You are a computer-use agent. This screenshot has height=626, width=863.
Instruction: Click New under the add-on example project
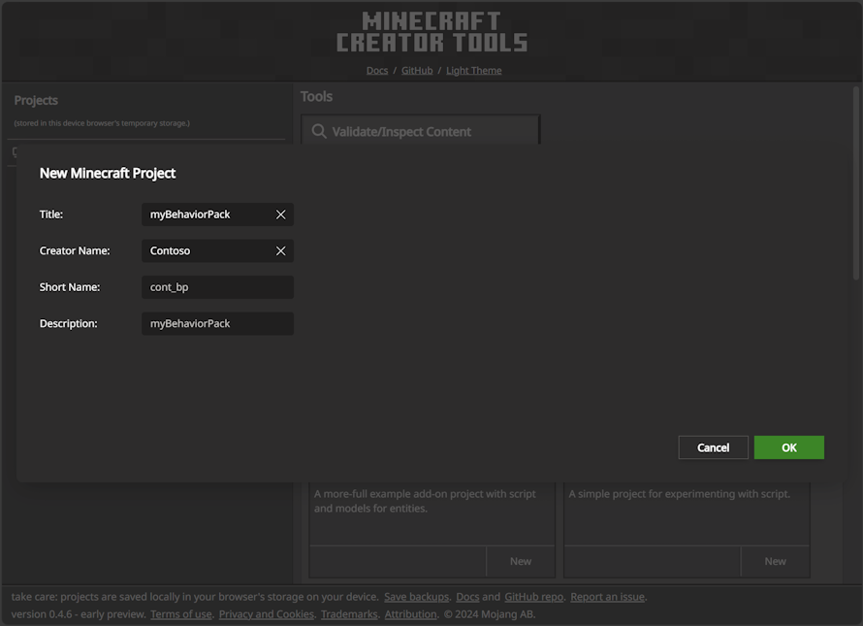(x=520, y=560)
